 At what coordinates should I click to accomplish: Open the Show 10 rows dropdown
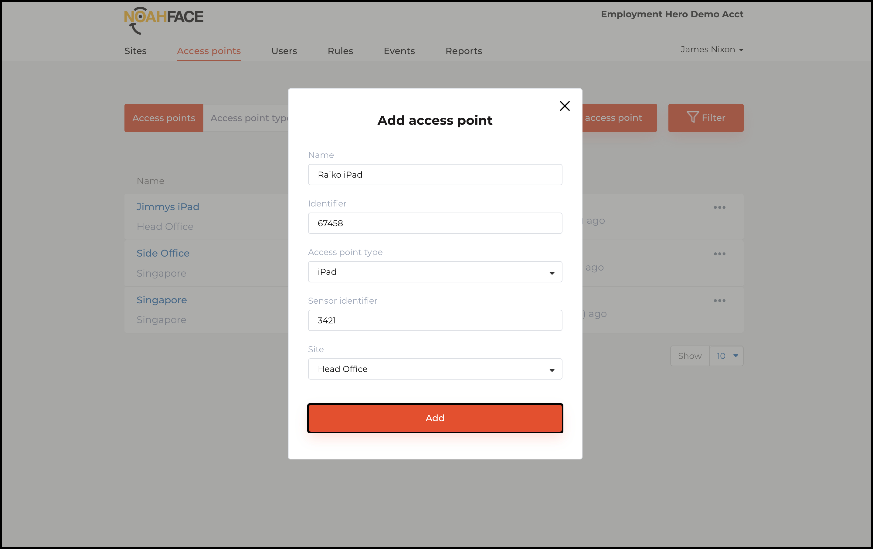point(726,356)
